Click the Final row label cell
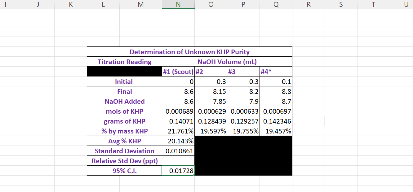The width and height of the screenshot is (413, 192). (x=124, y=91)
